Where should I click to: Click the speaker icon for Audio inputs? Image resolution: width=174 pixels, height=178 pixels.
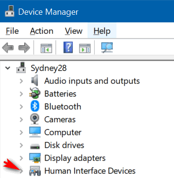pos(35,80)
